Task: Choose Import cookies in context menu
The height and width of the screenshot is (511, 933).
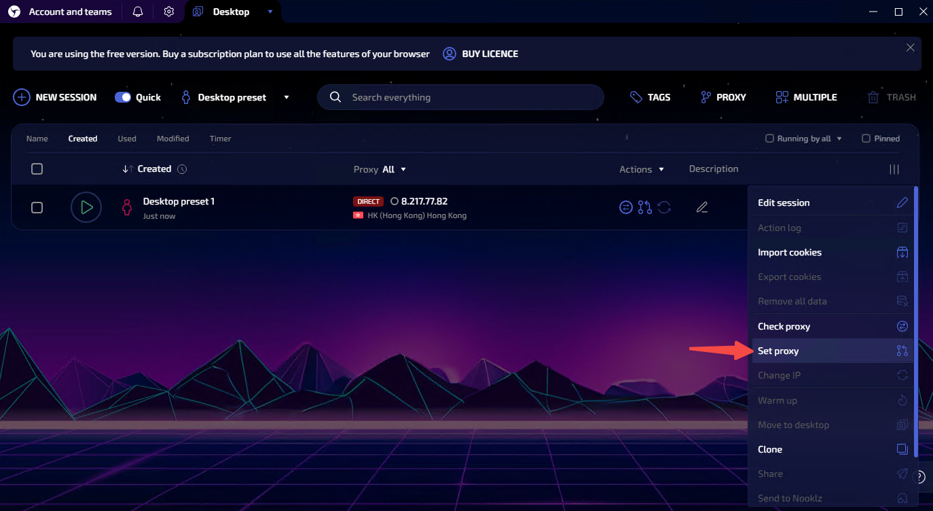Action: [x=790, y=252]
